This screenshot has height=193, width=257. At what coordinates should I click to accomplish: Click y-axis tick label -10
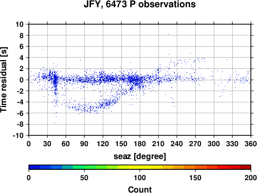(x=18, y=135)
